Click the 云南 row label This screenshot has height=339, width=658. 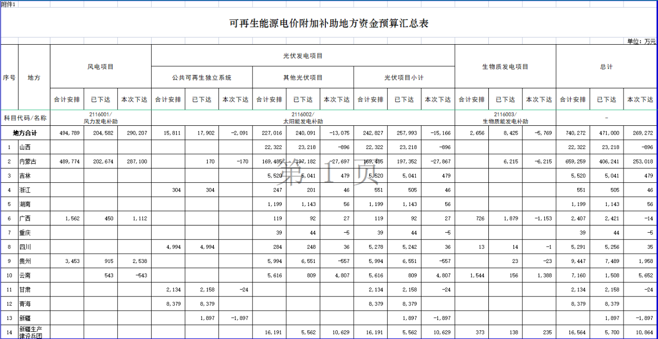25,276
